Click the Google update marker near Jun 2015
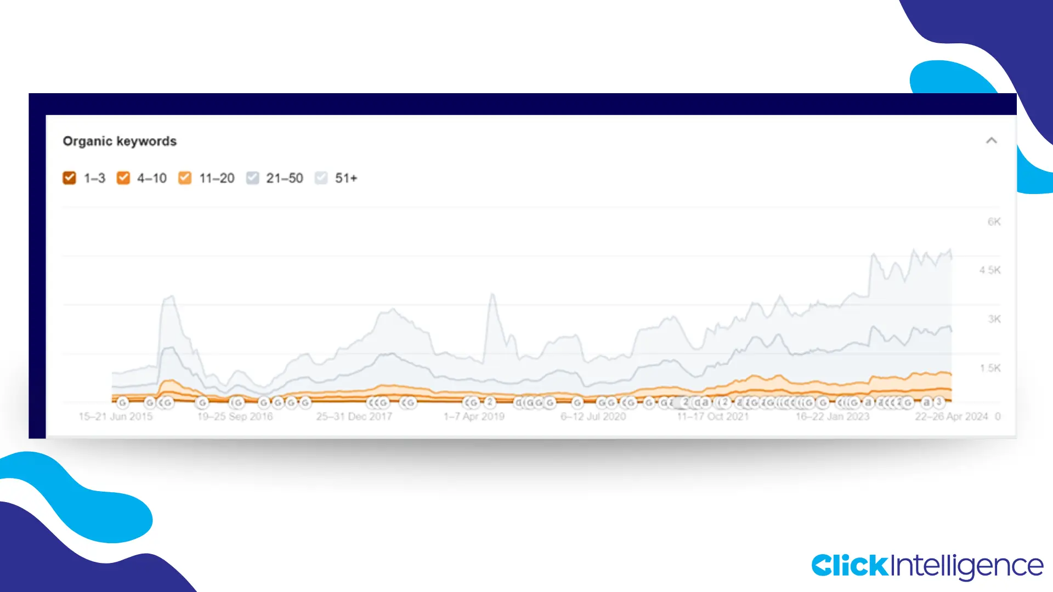This screenshot has height=592, width=1053. pos(122,402)
